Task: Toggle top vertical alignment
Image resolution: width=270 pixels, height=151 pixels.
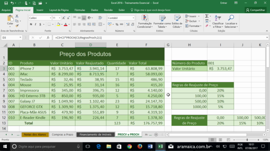Action: (75, 18)
